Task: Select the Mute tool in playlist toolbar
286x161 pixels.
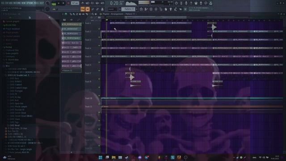Action: click(80, 14)
